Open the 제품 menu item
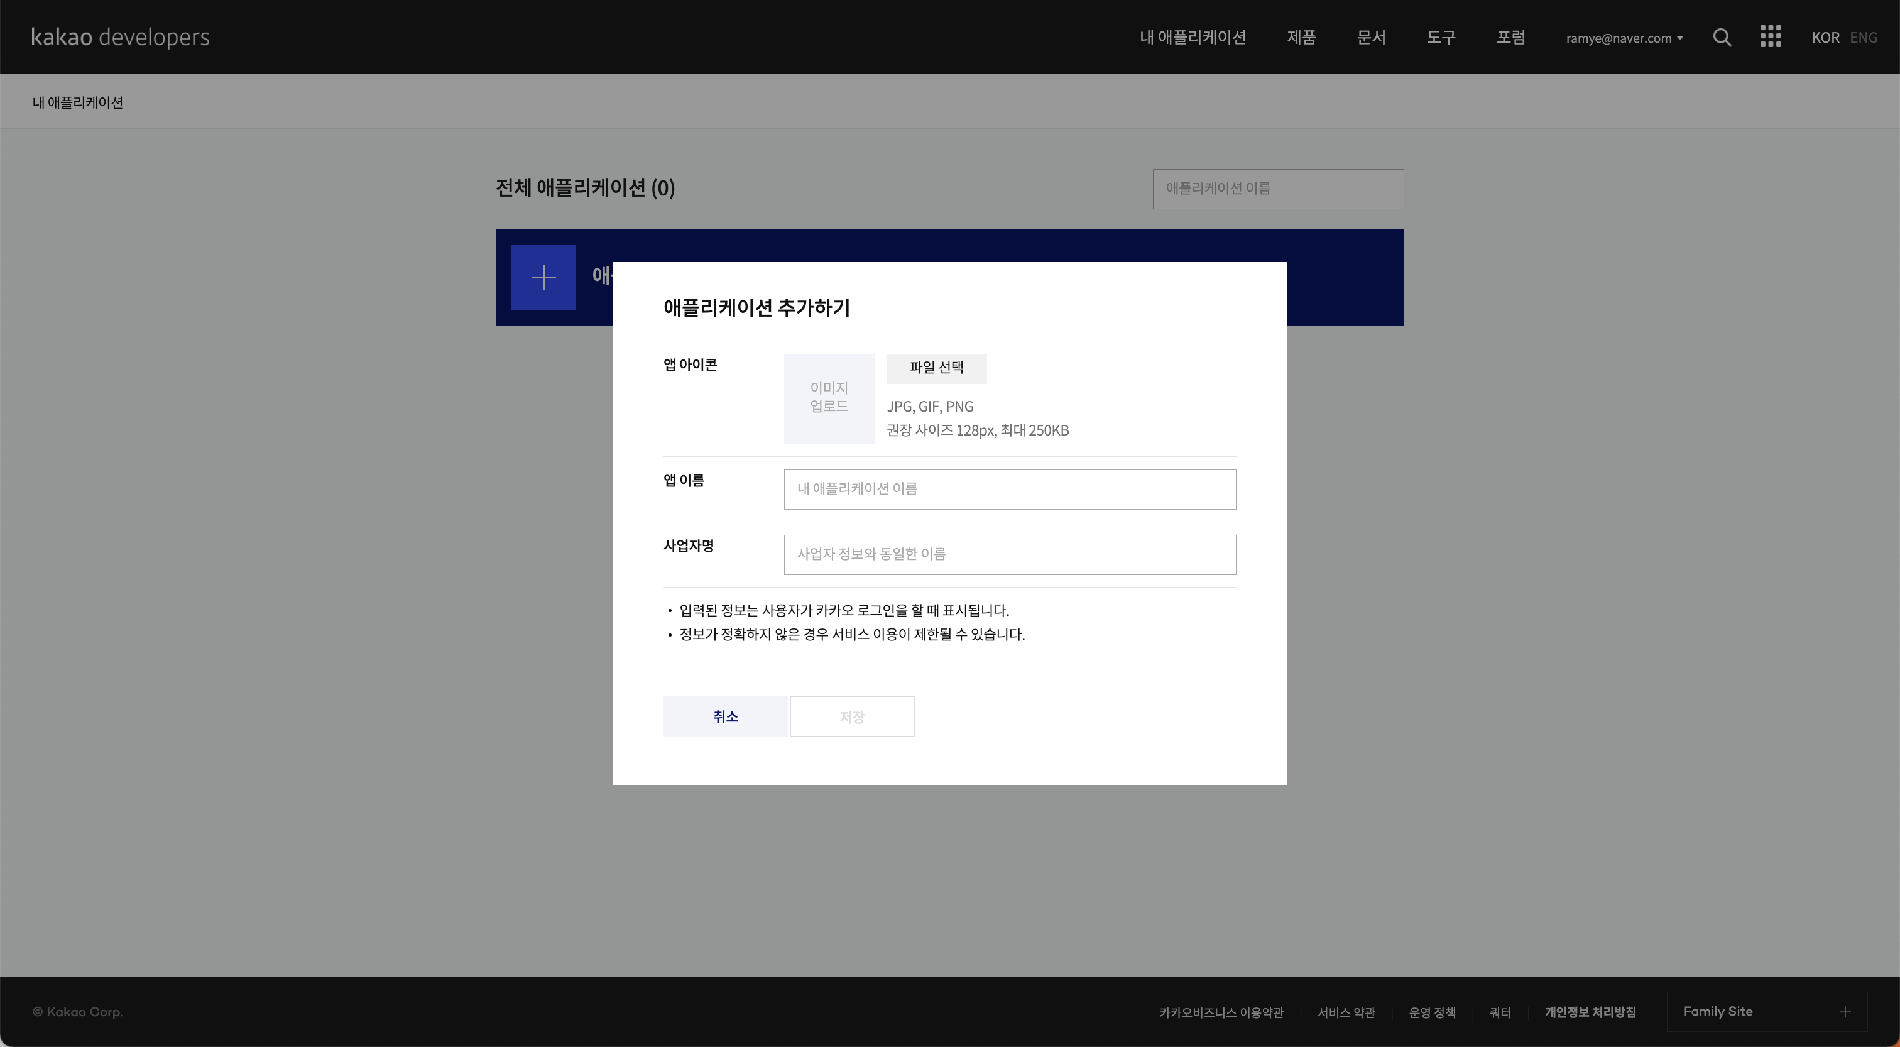This screenshot has height=1047, width=1900. pos(1301,38)
